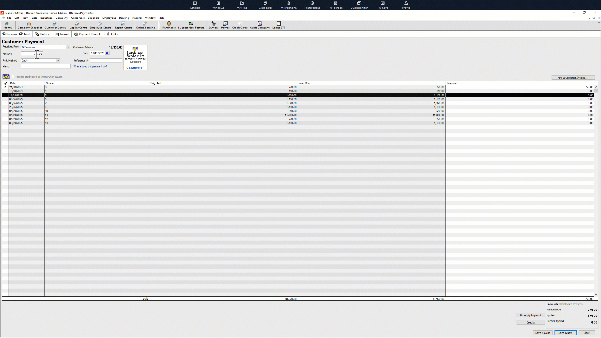Click the Un-Apply Payment button
The image size is (601, 338).
coord(530,315)
